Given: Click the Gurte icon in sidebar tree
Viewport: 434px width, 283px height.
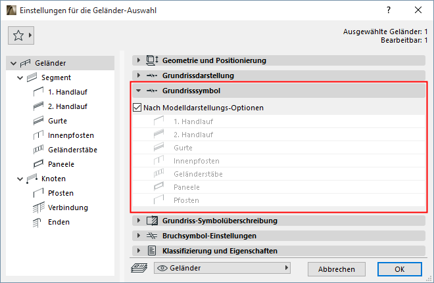Looking at the screenshot, I should click(39, 121).
